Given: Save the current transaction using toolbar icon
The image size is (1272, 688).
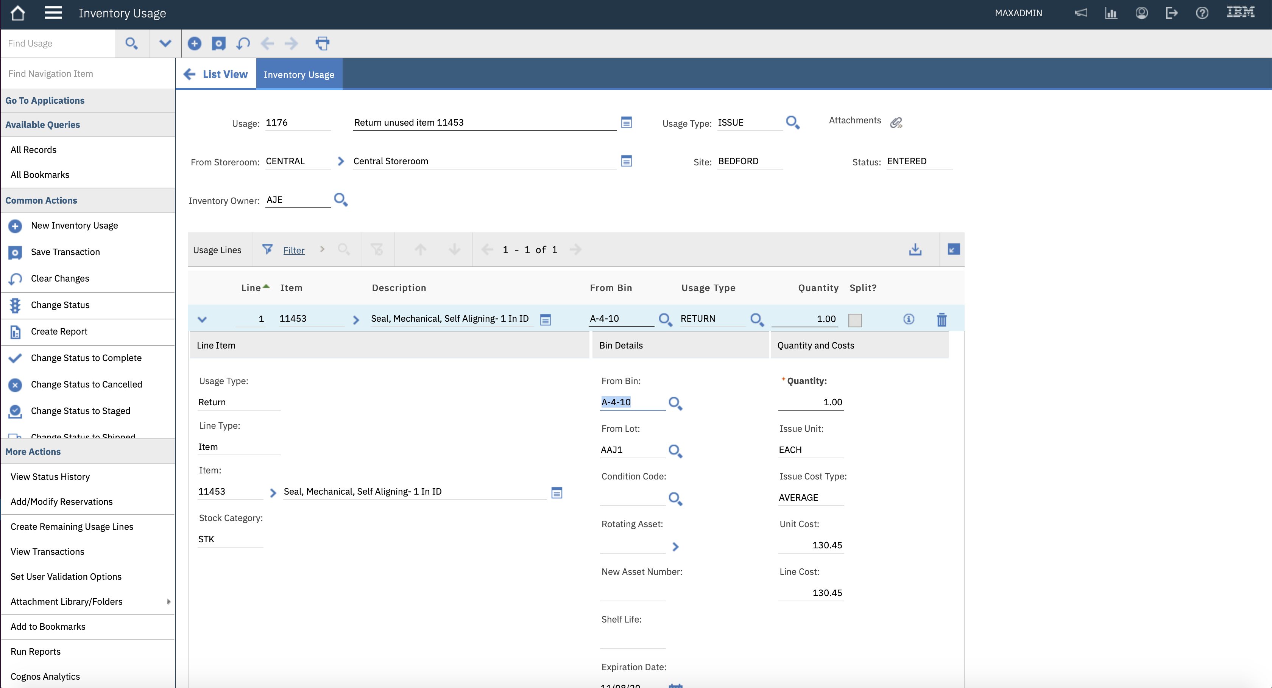Looking at the screenshot, I should click(219, 44).
